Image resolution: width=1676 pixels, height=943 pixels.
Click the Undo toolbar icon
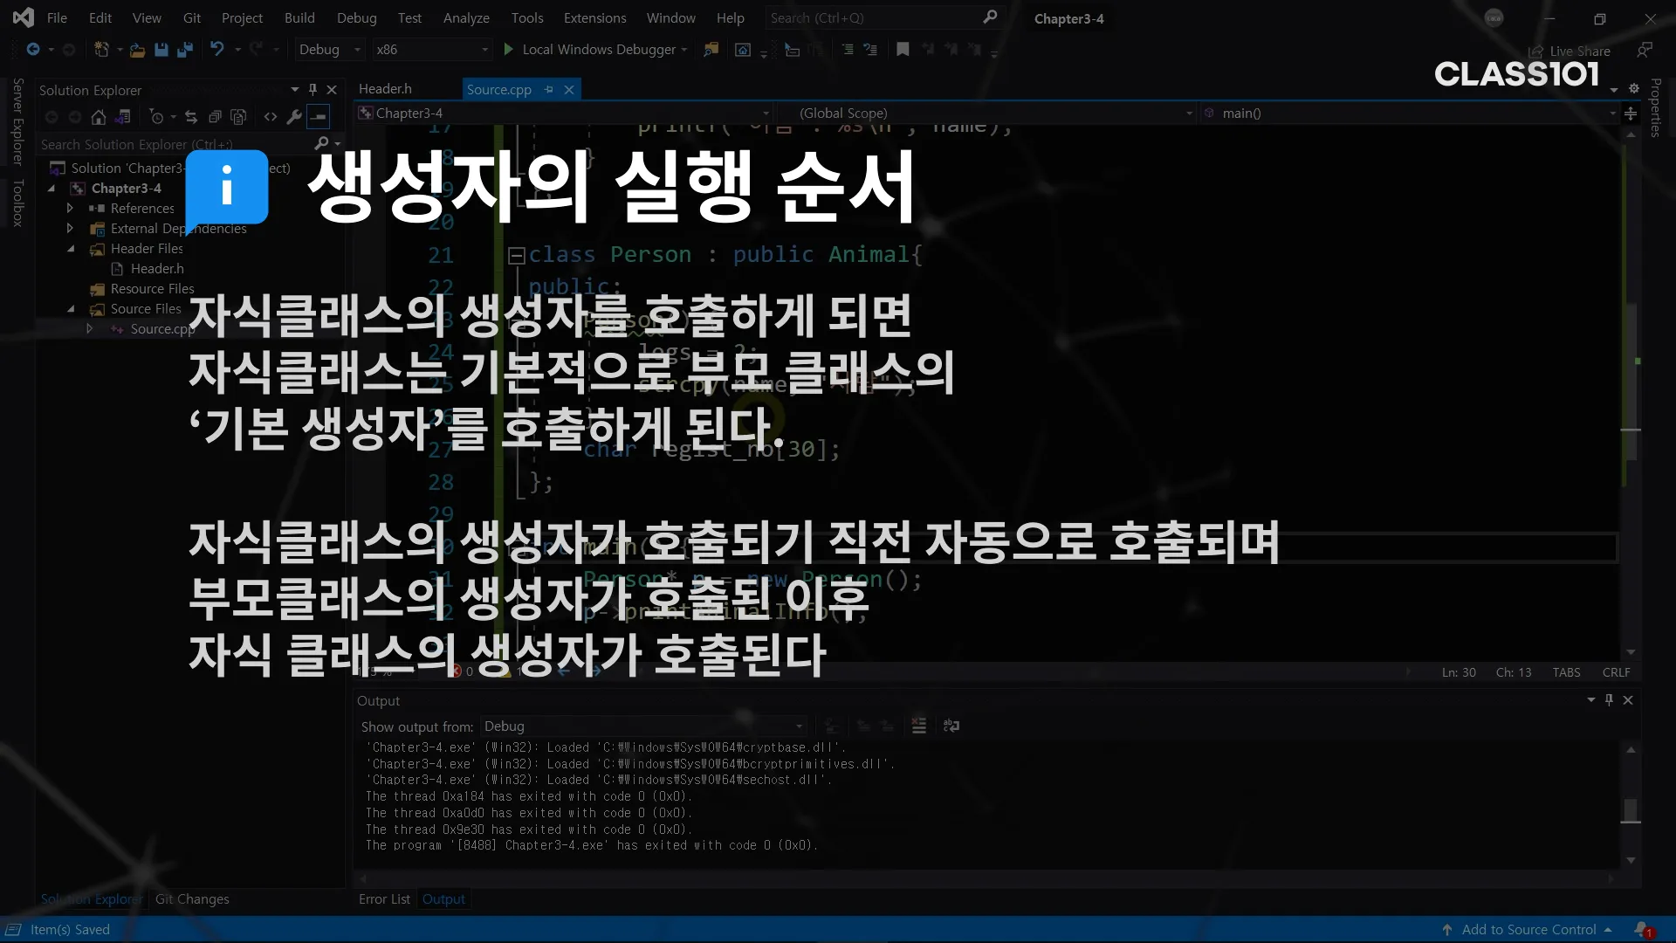coord(217,50)
